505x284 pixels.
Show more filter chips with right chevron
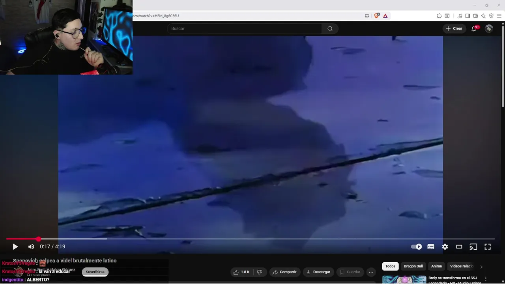click(481, 267)
